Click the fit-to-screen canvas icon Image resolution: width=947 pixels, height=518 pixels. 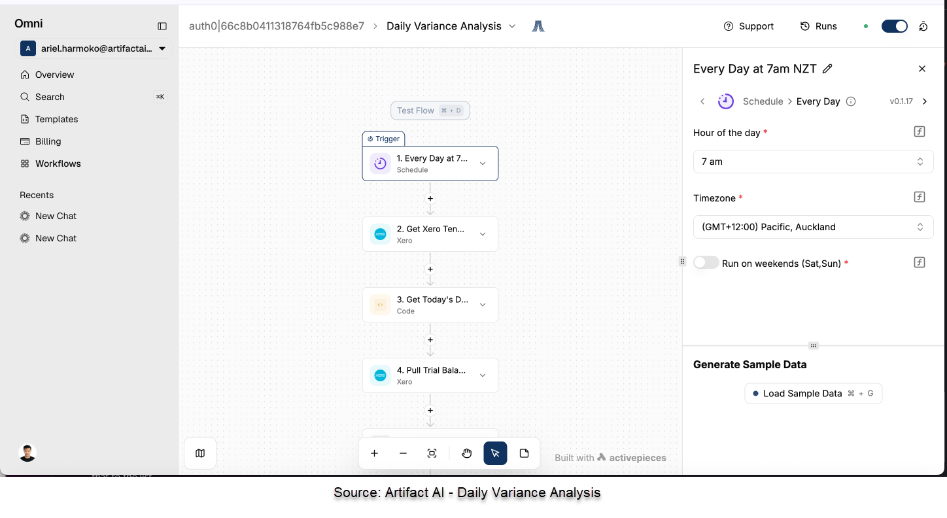coord(432,453)
